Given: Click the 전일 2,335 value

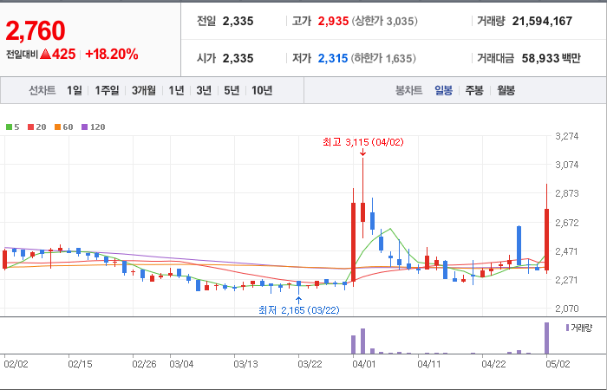Looking at the screenshot, I should tap(238, 21).
